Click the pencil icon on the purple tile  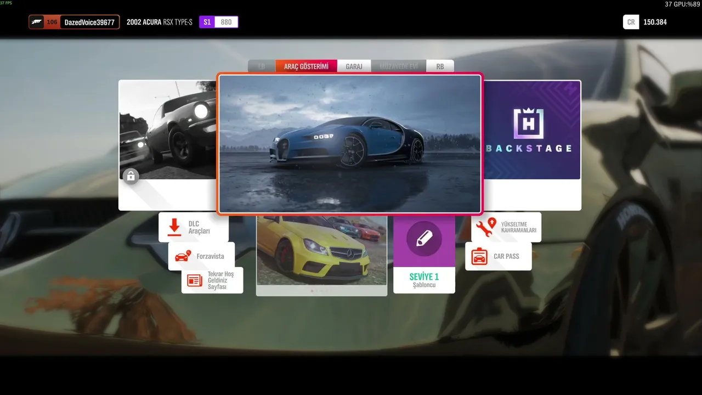[424, 239]
